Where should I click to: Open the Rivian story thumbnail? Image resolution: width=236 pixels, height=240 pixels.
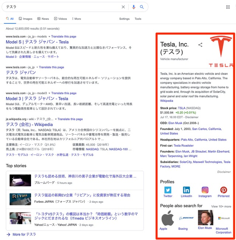[x=20, y=199]
